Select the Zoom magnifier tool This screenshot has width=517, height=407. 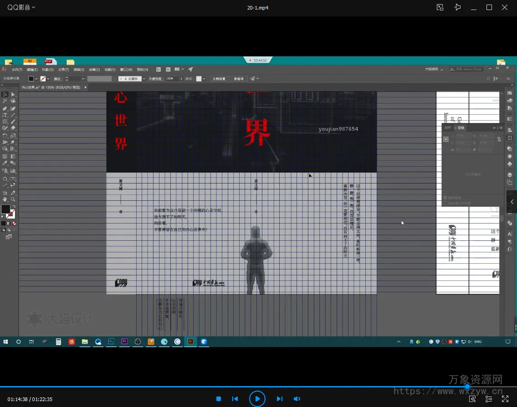point(13,199)
